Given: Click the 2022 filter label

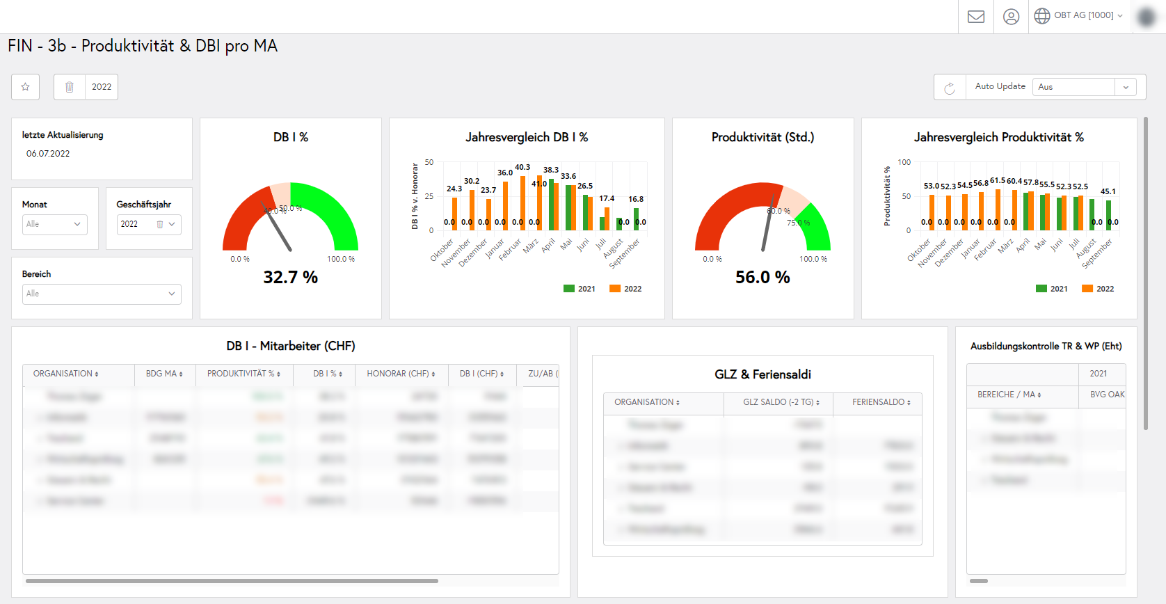Looking at the screenshot, I should pos(102,87).
